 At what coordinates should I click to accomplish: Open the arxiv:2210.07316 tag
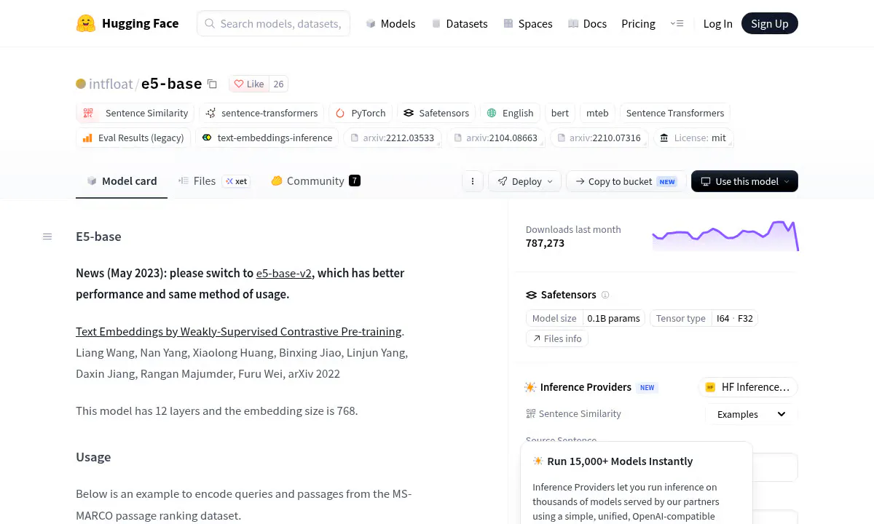(x=599, y=138)
